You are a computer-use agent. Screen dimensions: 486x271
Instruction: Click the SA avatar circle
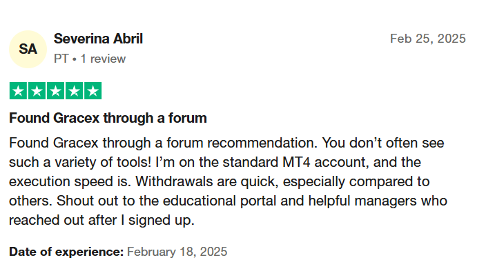pyautogui.click(x=28, y=49)
